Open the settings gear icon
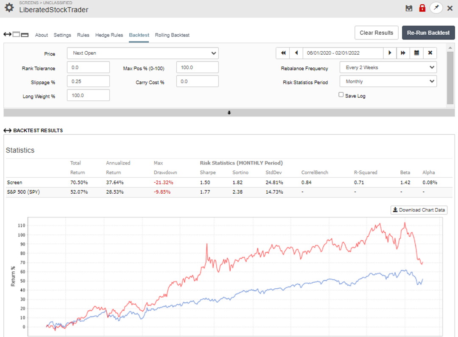This screenshot has width=458, height=337. [9, 7]
